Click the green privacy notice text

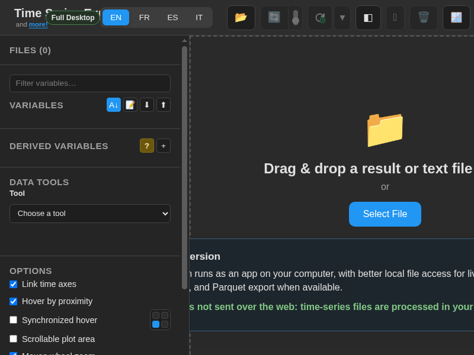(331, 306)
